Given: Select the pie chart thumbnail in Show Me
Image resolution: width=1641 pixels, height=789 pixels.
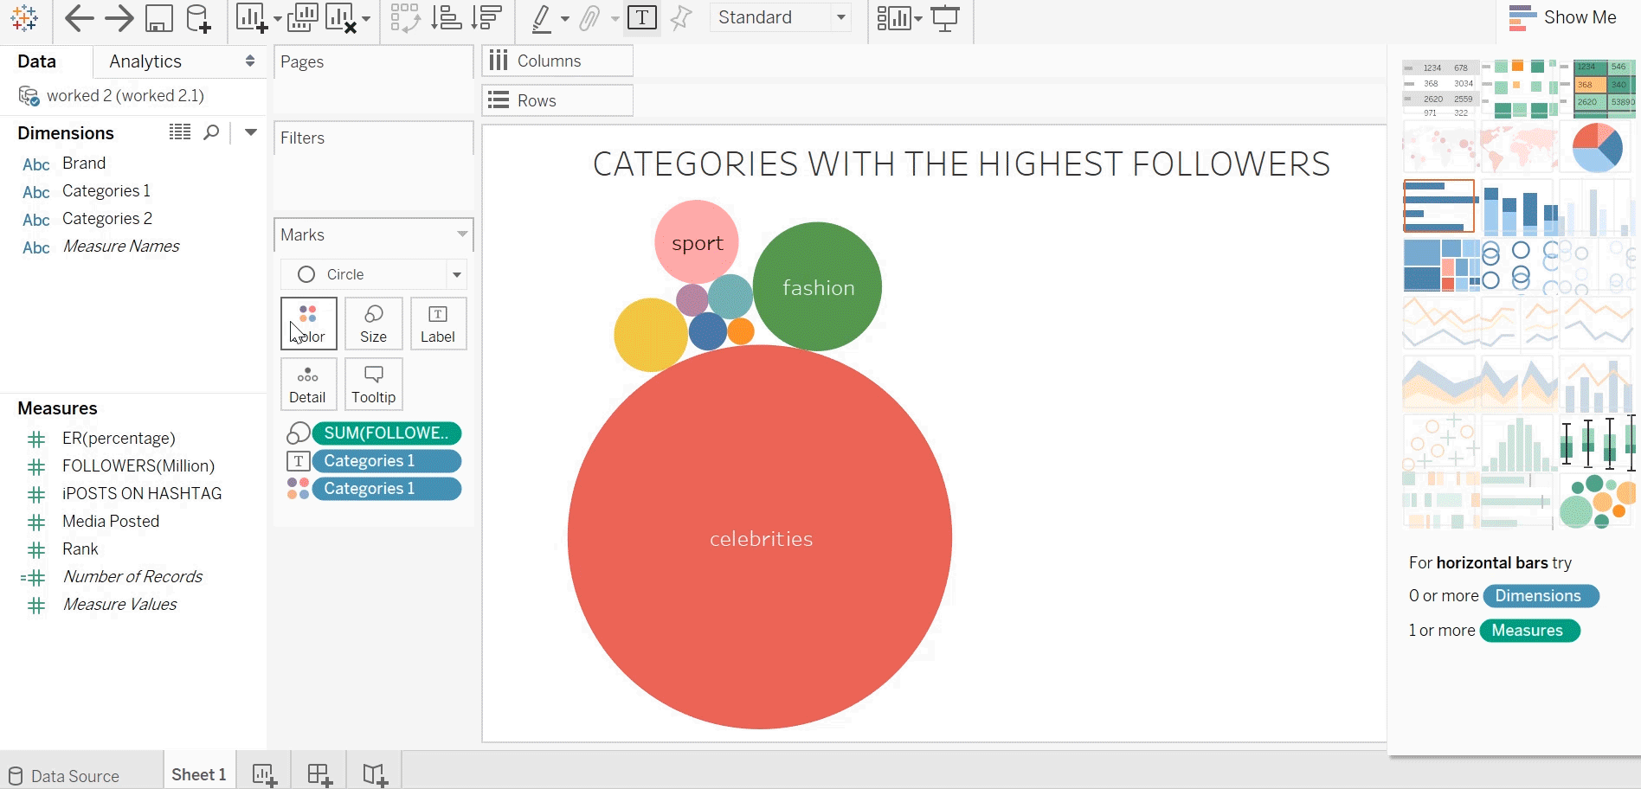Looking at the screenshot, I should pyautogui.click(x=1597, y=147).
